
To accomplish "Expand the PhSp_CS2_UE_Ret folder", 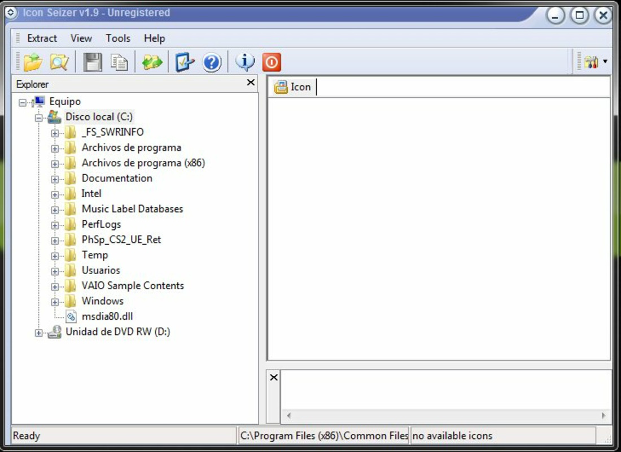I will [55, 241].
